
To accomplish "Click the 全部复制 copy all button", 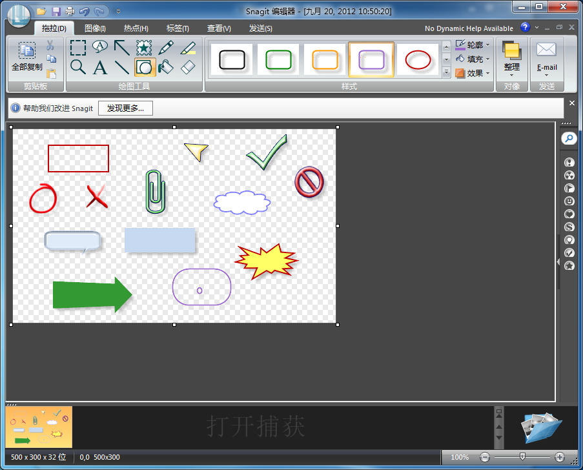I will (26, 57).
